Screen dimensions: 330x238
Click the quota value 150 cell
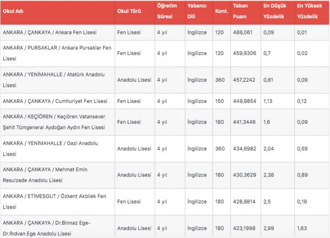(219, 101)
